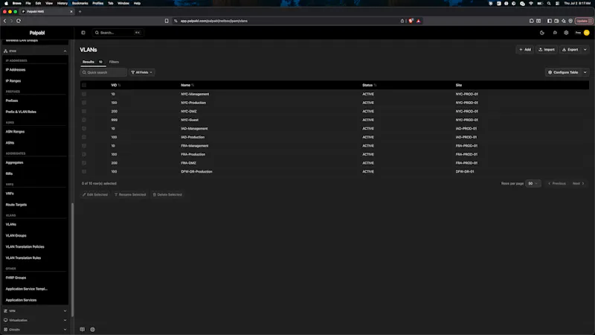Image resolution: width=595 pixels, height=335 pixels.
Task: Switch dark mode with the moon icon
Action: point(542,33)
